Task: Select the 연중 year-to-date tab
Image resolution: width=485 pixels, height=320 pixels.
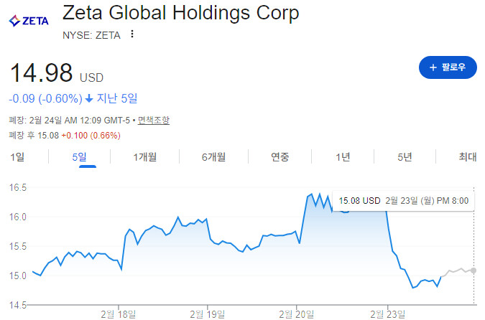Action: click(280, 156)
